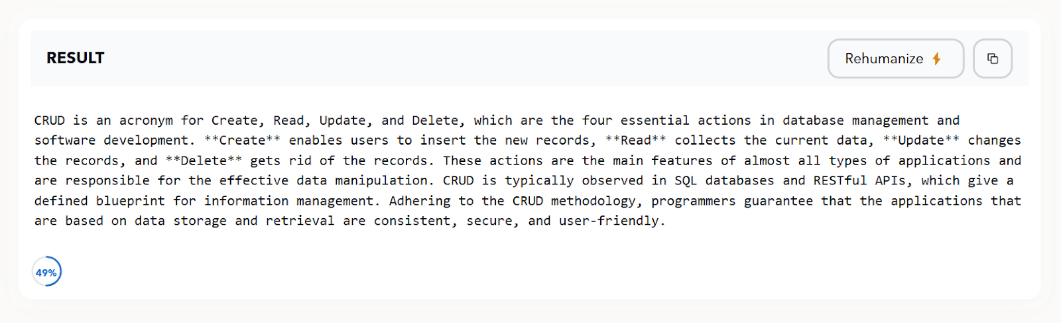The height and width of the screenshot is (323, 1061).
Task: Place cursor on the **Update** text
Action: (921, 140)
